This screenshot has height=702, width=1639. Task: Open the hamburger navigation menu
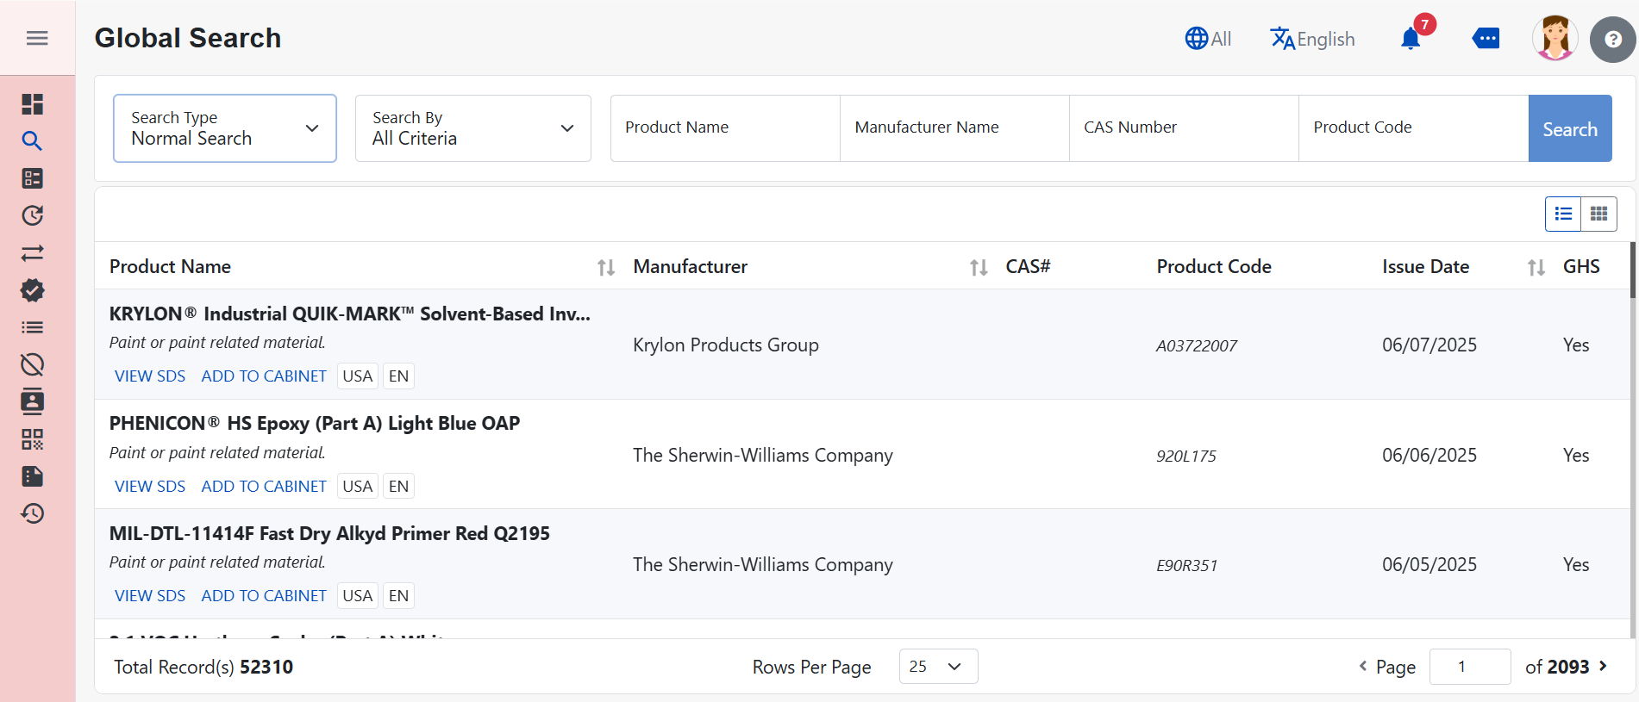(x=37, y=38)
